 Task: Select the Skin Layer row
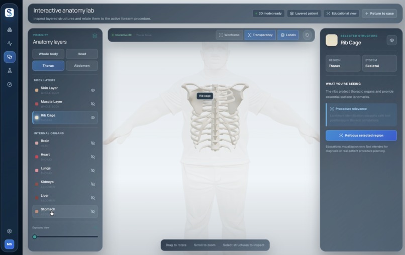(x=65, y=90)
